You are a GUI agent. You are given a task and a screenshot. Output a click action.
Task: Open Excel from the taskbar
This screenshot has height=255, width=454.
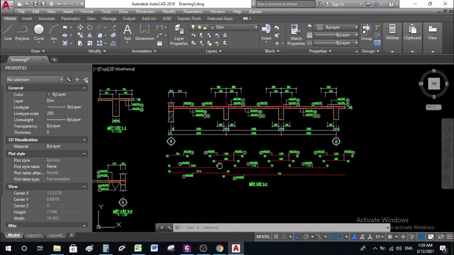pos(138,248)
